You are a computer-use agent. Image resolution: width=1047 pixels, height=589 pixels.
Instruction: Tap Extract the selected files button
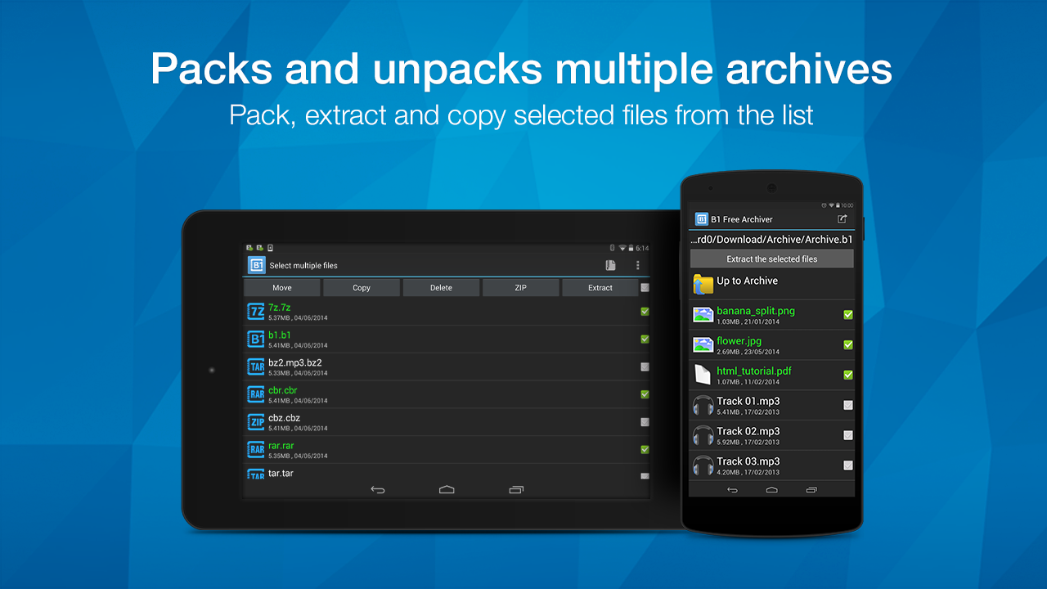[771, 259]
